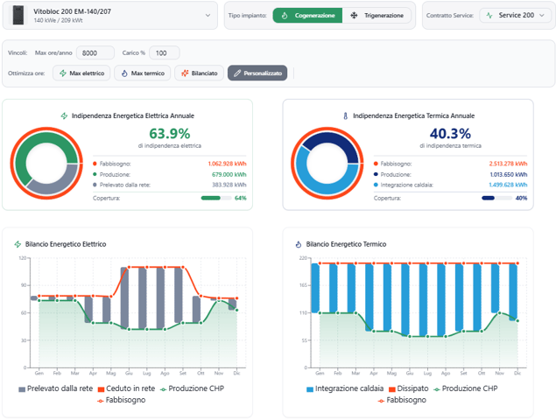Choose Max termico optimization

coord(141,73)
